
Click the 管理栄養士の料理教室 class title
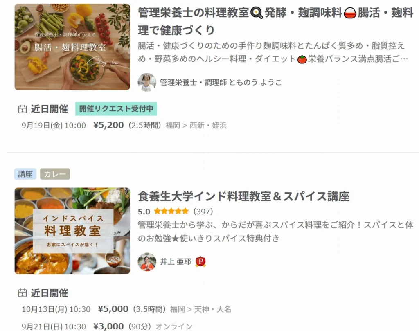275,21
